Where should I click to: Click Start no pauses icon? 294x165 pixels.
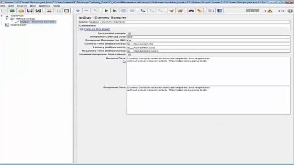(x=114, y=11)
